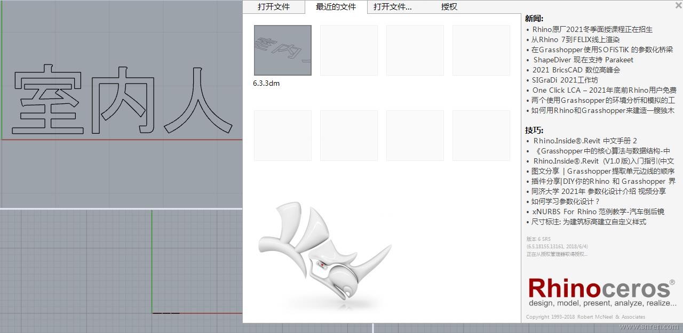683x333 pixels.
Task: Open tip 《Grasshopper中的核心算法与数据结构
Action: click(601, 151)
